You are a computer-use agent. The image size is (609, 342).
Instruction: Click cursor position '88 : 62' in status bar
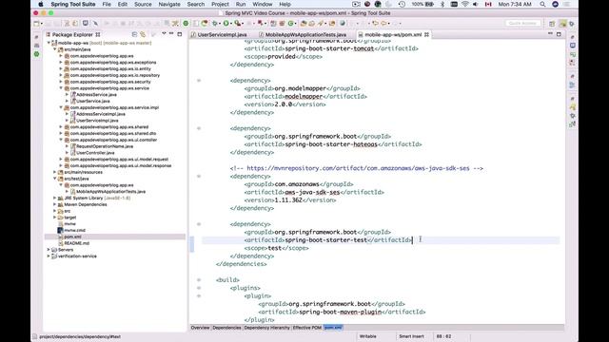(x=443, y=336)
